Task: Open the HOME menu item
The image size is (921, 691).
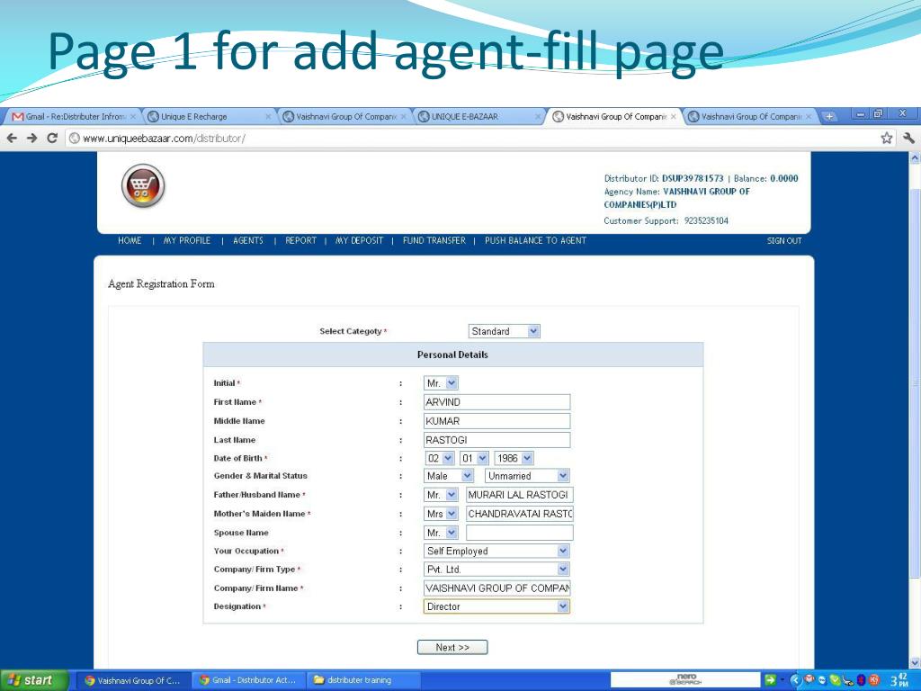Action: click(x=130, y=240)
